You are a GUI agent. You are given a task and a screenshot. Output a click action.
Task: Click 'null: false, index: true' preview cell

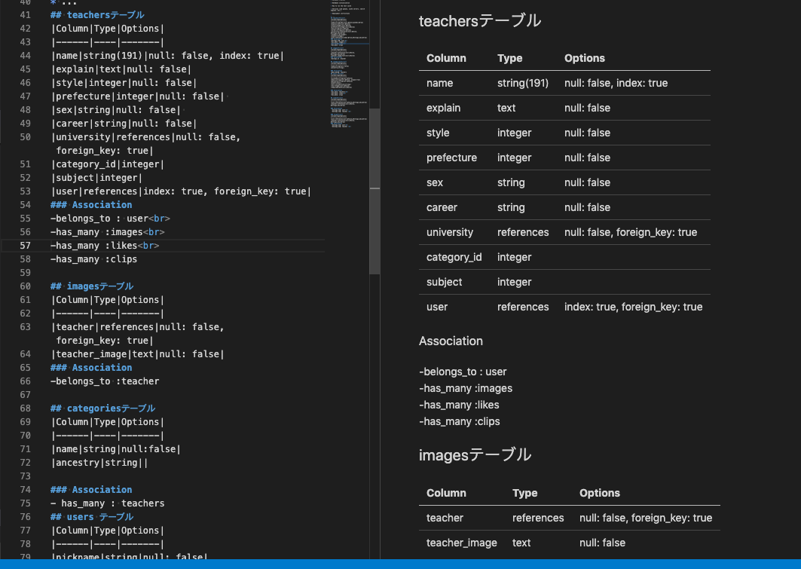pos(616,83)
